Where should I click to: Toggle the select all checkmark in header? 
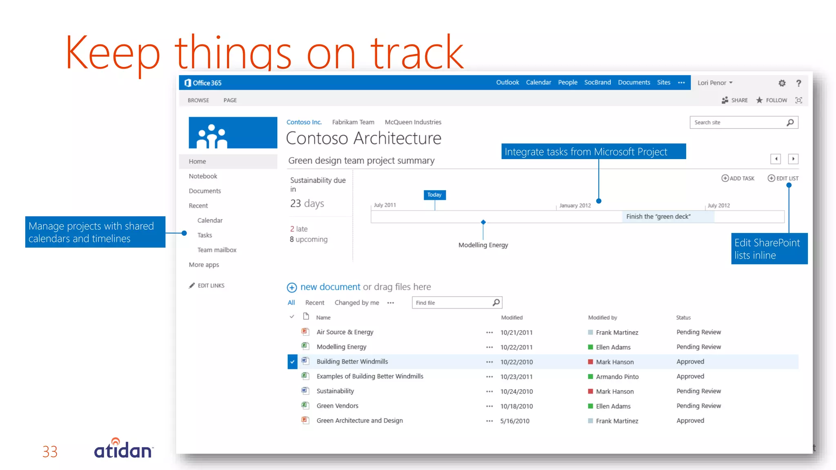[292, 317]
